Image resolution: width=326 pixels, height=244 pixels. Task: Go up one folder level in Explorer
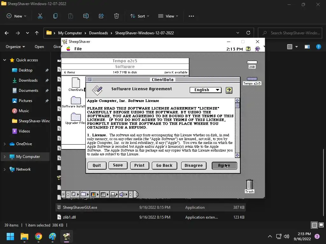tap(37, 33)
